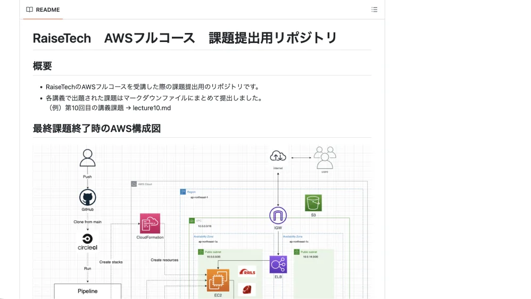Click the AWS Cloud corner icon

click(x=134, y=184)
